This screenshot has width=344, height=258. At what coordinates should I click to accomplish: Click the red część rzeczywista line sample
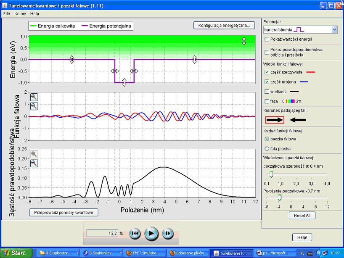310,72
